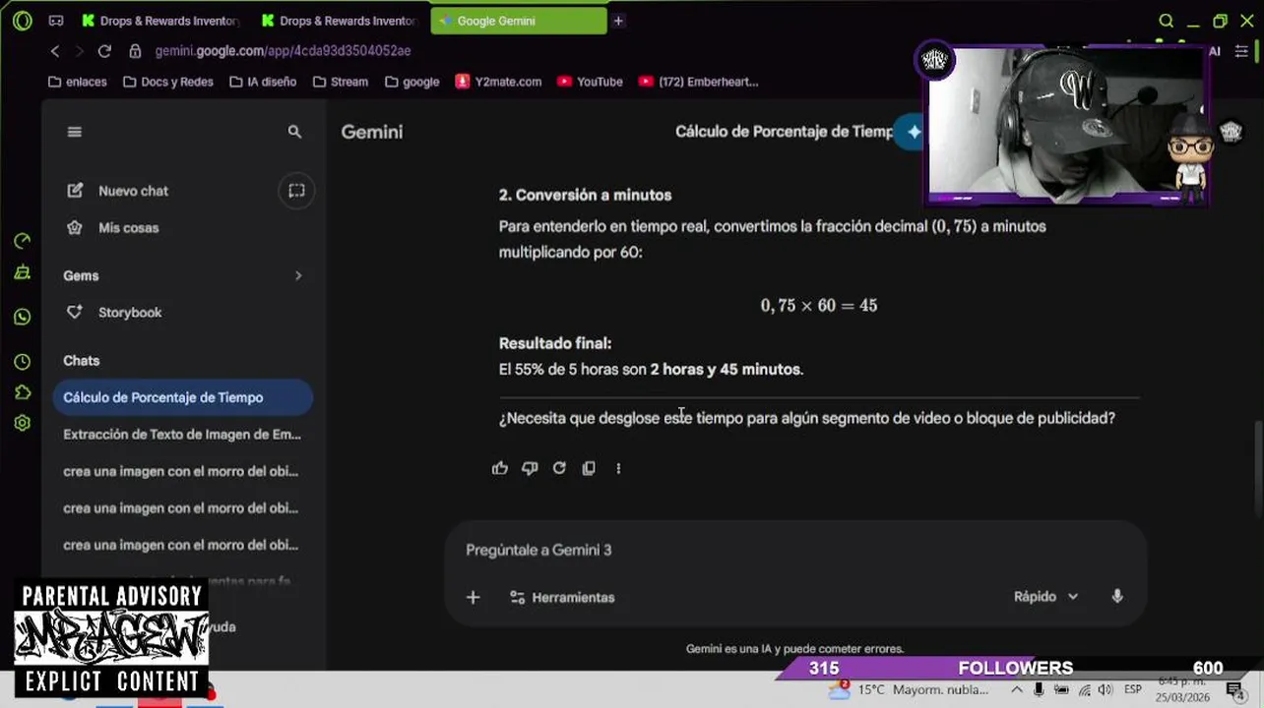Click the Gemini logo text

[372, 132]
